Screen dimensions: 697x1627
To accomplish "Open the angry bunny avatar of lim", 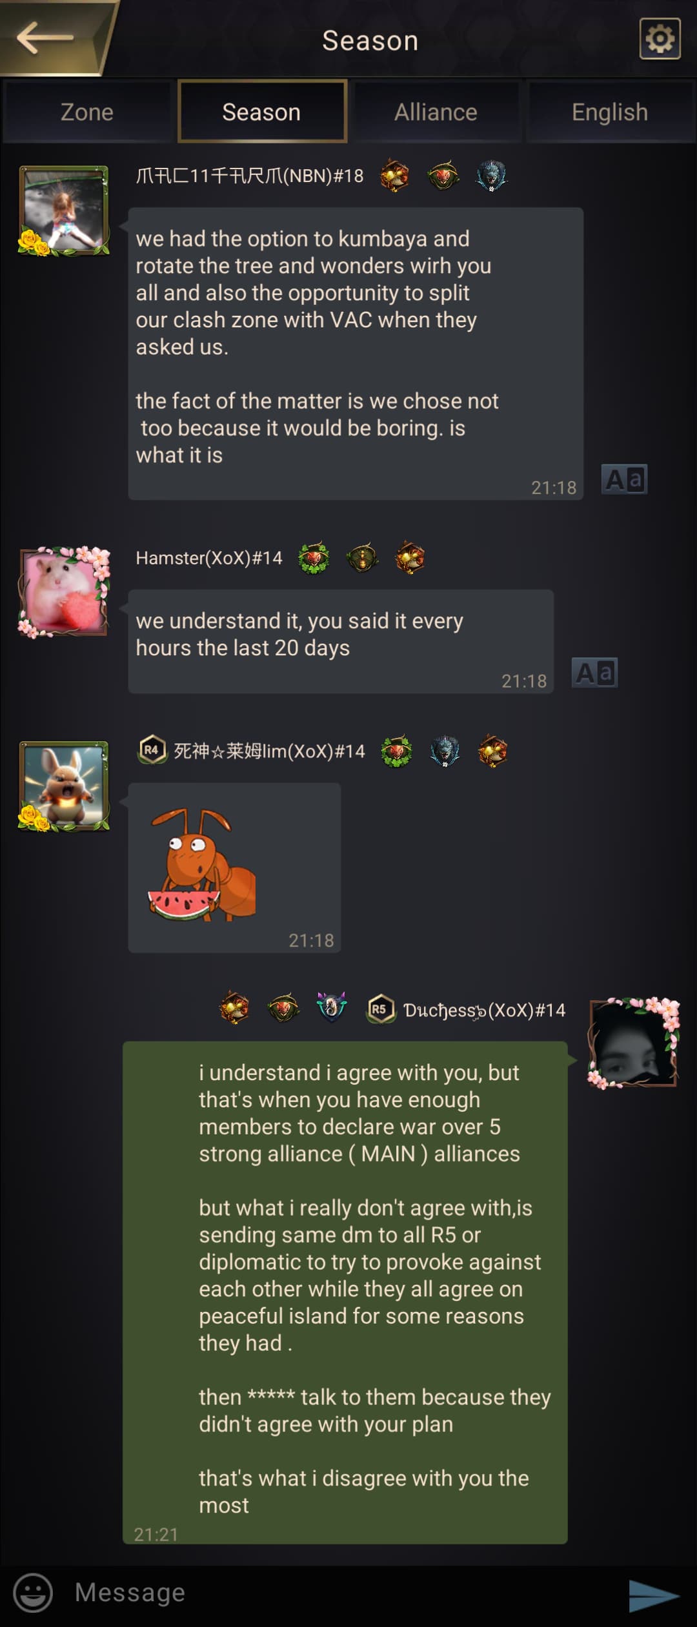I will click(x=64, y=786).
